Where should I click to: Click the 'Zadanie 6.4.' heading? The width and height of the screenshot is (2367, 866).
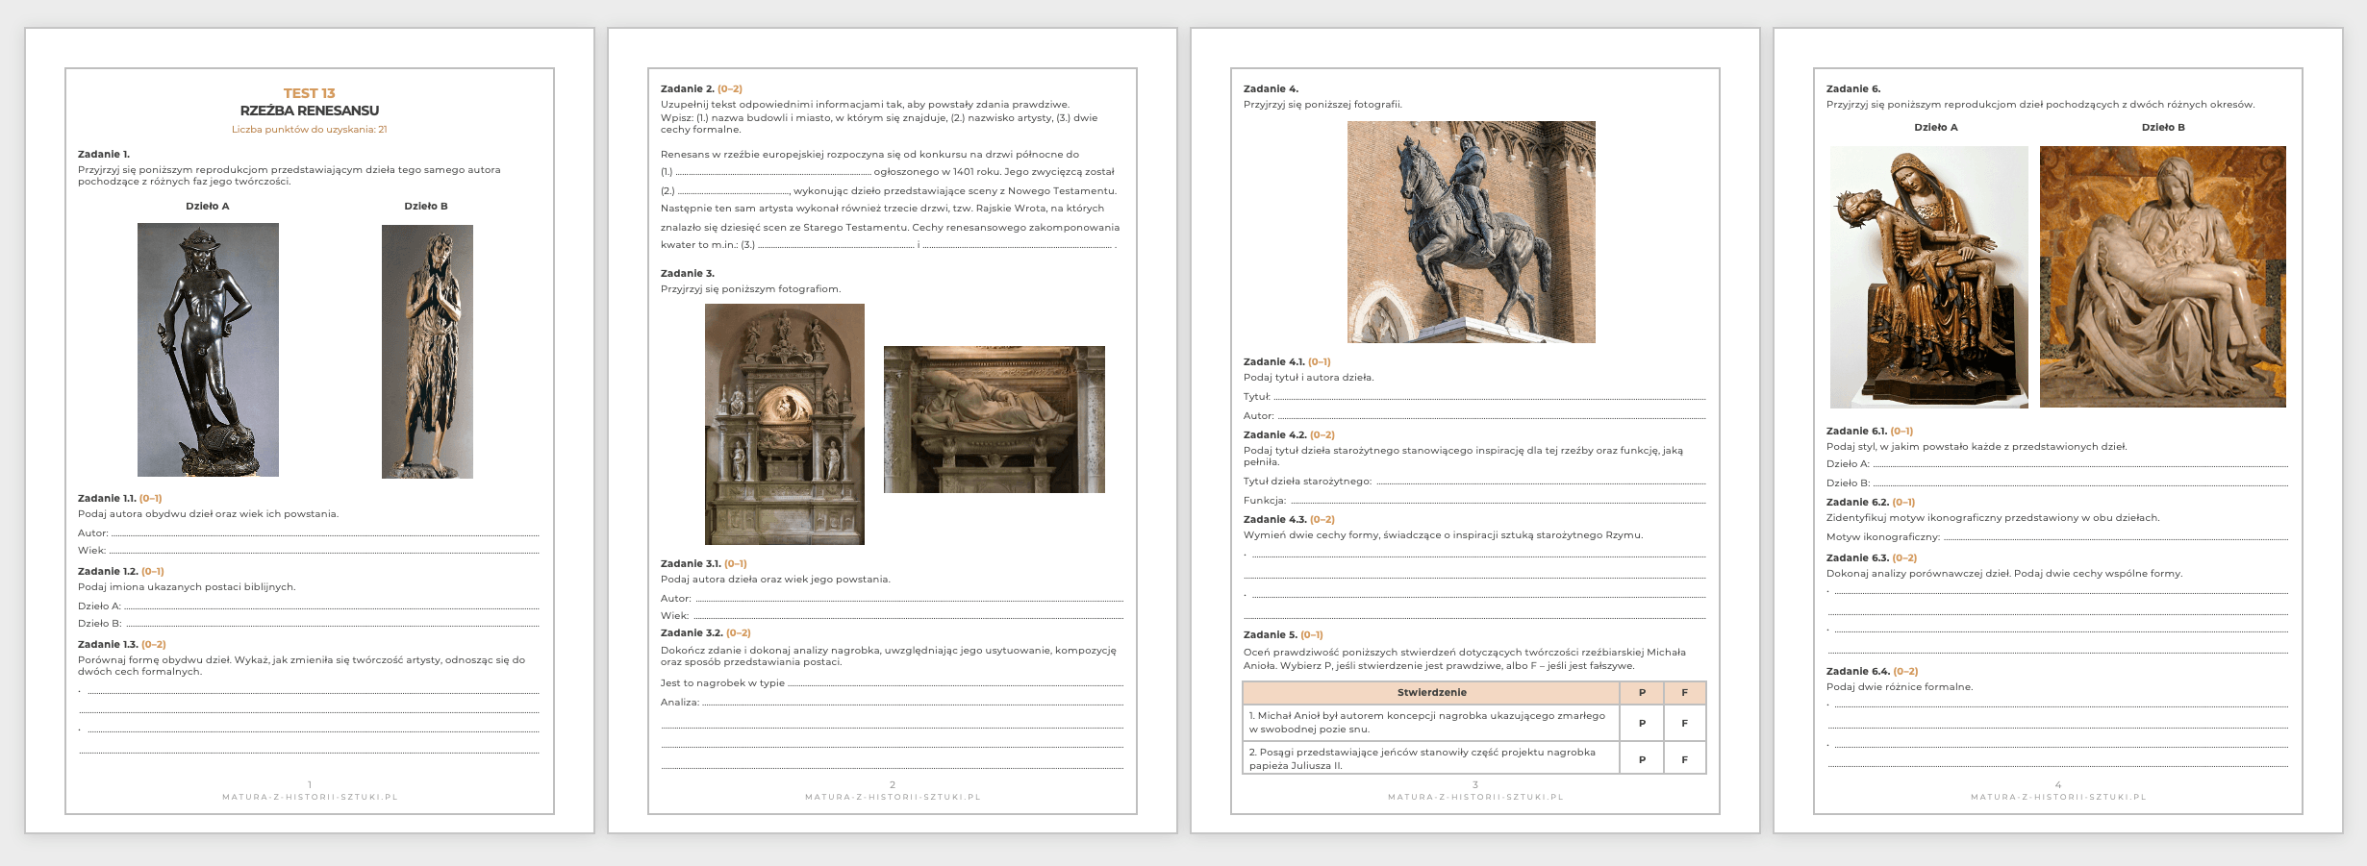point(1858,672)
